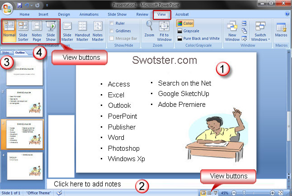The height and width of the screenshot is (196, 292).
Task: Select Pure Black and White mode
Action: pos(198,38)
